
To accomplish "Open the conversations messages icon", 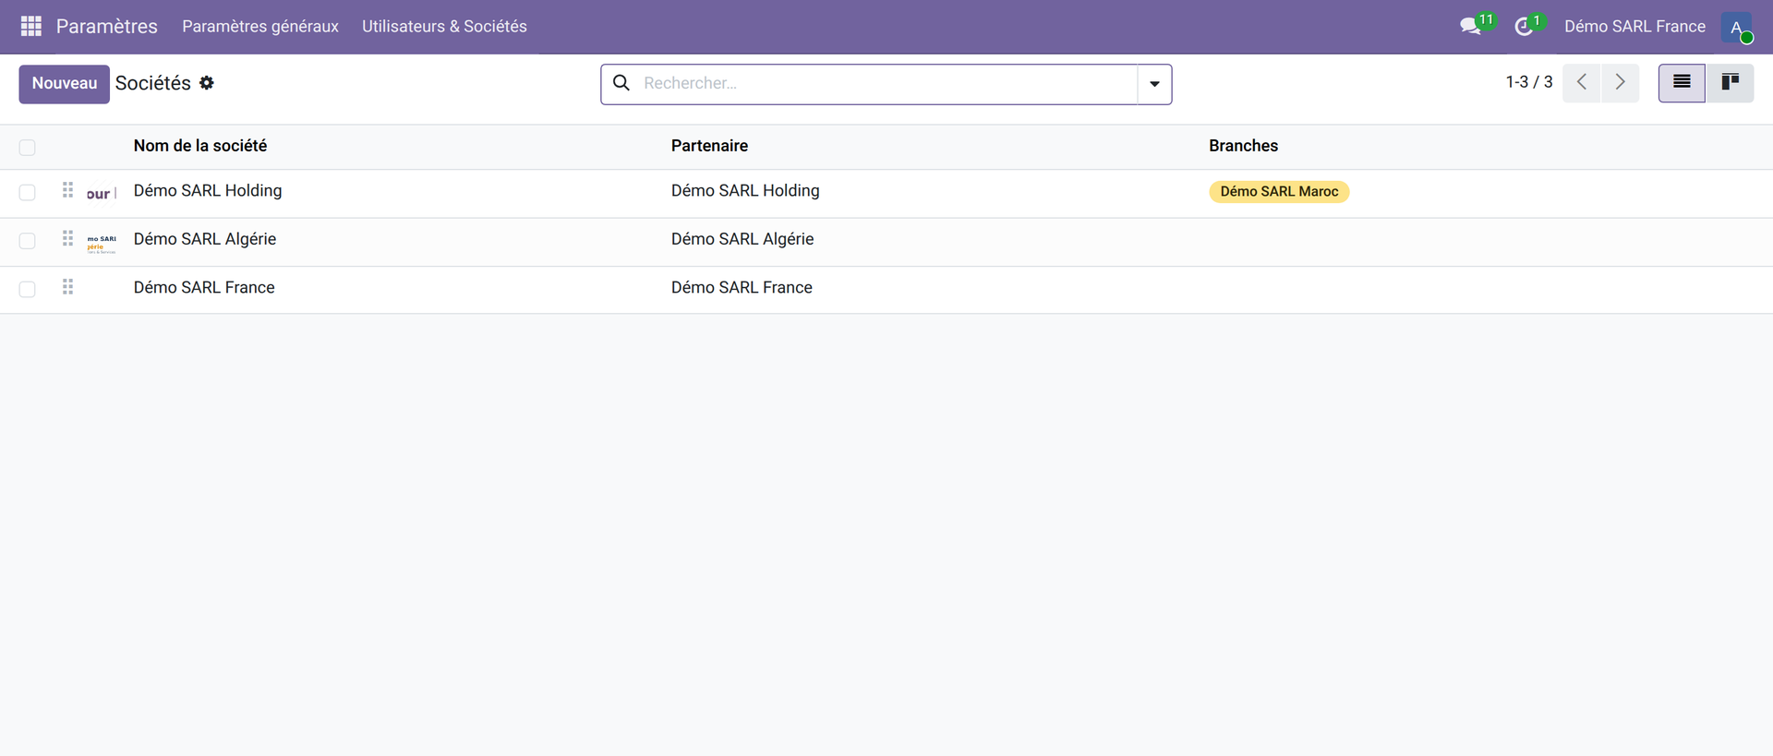I will pos(1470,26).
